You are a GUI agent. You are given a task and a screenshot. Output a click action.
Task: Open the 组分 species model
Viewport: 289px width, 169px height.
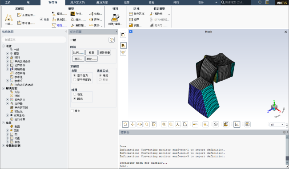[78, 20]
